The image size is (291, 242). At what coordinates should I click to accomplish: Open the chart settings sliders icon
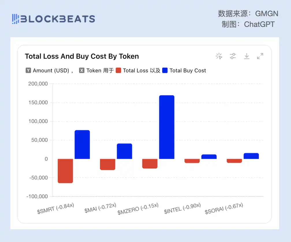pos(233,56)
